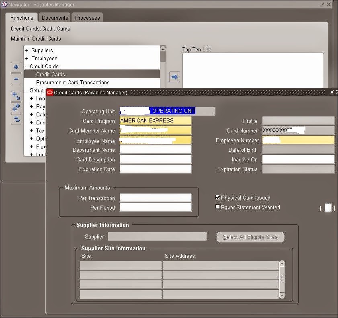The width and height of the screenshot is (338, 318).
Task: Click the collapse all nodes icon
Action: [16, 119]
